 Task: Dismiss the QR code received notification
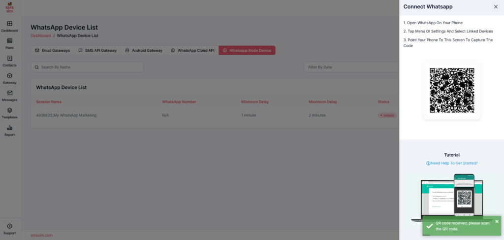click(497, 222)
